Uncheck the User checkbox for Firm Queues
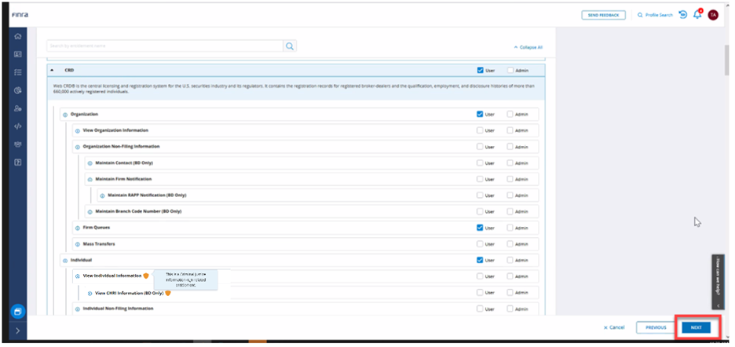The image size is (735, 347). tap(480, 228)
